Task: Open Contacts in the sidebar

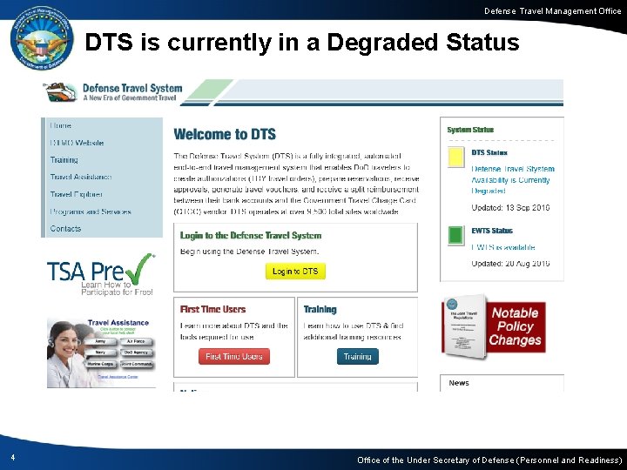Action: [65, 229]
